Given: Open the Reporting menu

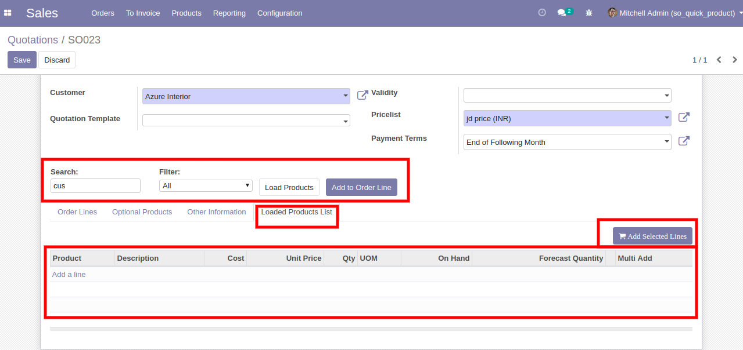Looking at the screenshot, I should point(229,13).
